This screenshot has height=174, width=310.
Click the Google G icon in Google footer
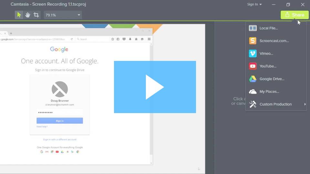(x=42, y=152)
